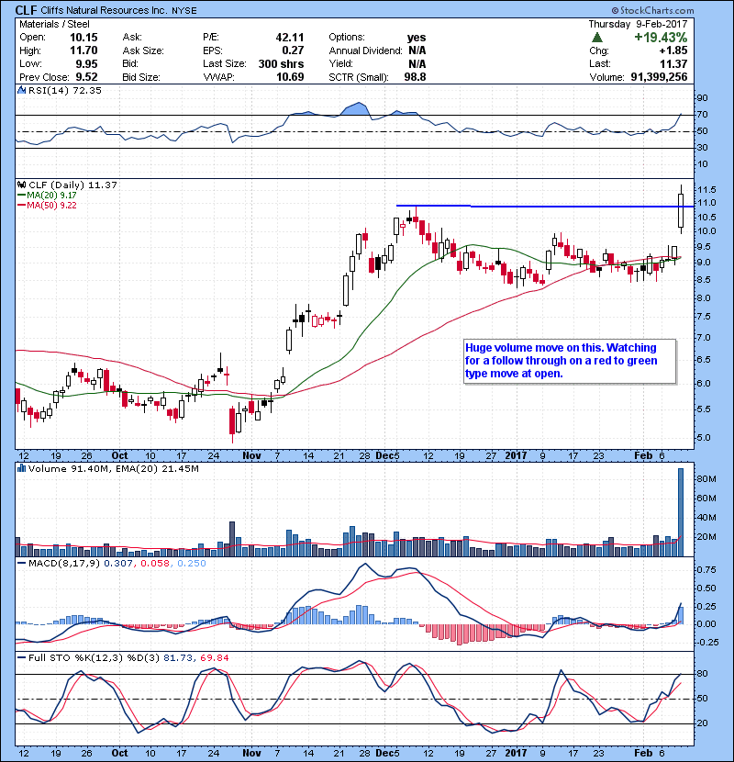734x762 pixels.
Task: Click the Options value yes
Action: click(417, 38)
